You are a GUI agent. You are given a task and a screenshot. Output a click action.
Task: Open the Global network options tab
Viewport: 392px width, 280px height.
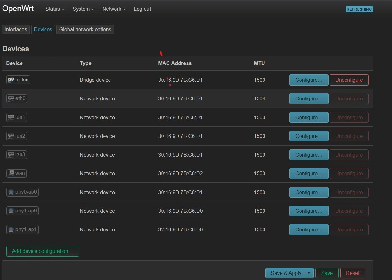point(85,29)
